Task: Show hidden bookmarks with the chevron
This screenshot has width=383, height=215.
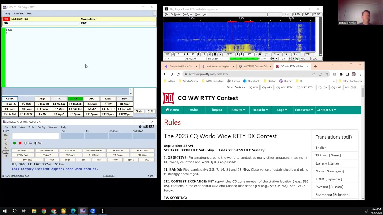Action: coord(334,81)
